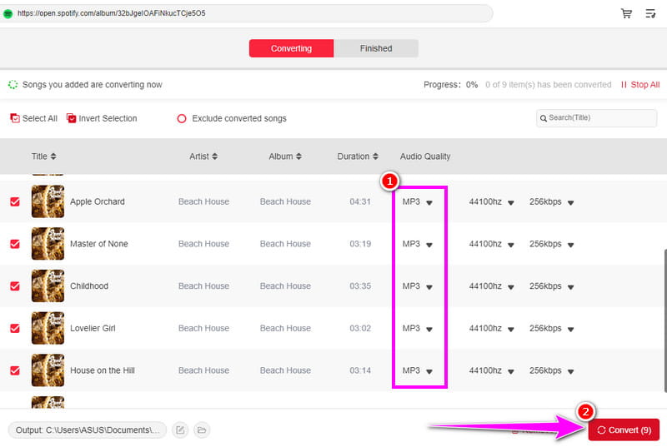Click the Output path field
The image size is (667, 447).
[88, 430]
